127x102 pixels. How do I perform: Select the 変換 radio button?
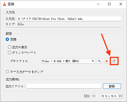pos(7,39)
